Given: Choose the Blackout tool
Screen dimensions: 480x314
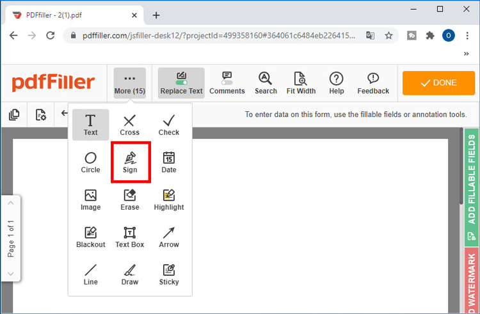Looking at the screenshot, I should tap(91, 237).
